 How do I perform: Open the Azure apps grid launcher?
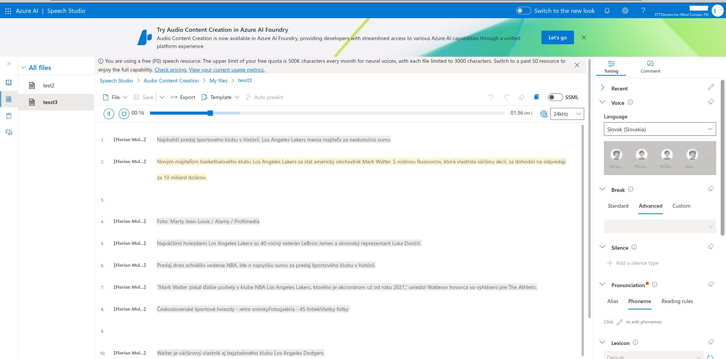(x=8, y=11)
